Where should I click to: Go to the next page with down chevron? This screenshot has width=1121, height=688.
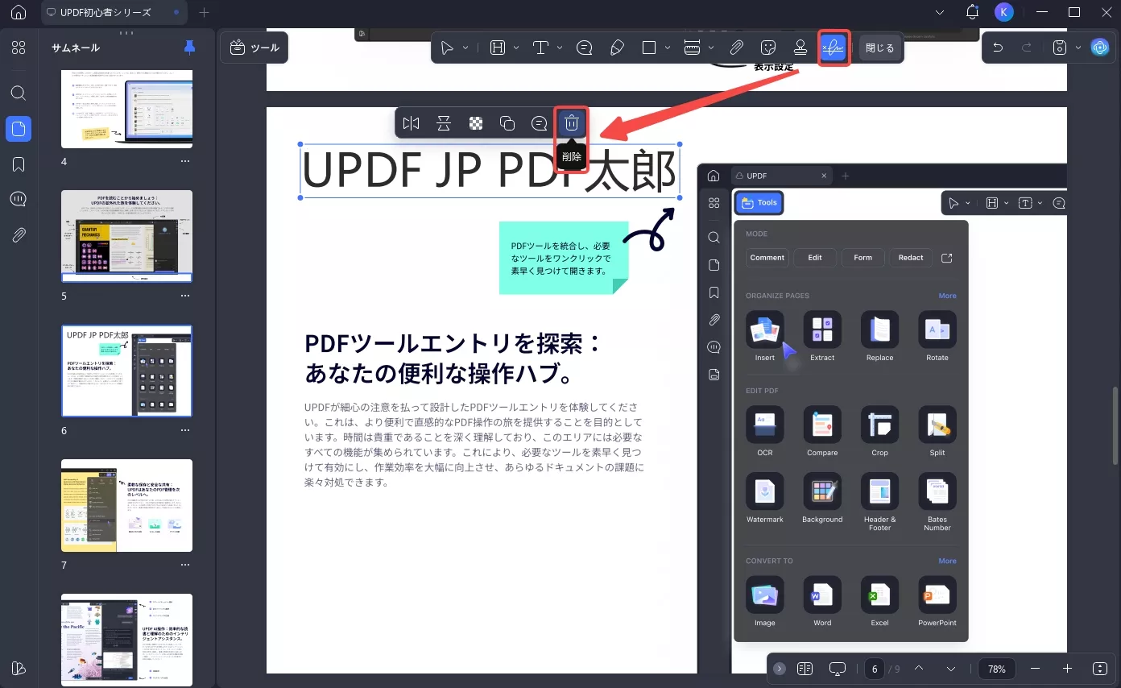point(951,669)
